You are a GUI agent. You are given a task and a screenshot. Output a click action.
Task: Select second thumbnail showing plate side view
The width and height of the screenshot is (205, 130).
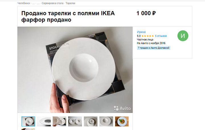[x=44, y=121]
